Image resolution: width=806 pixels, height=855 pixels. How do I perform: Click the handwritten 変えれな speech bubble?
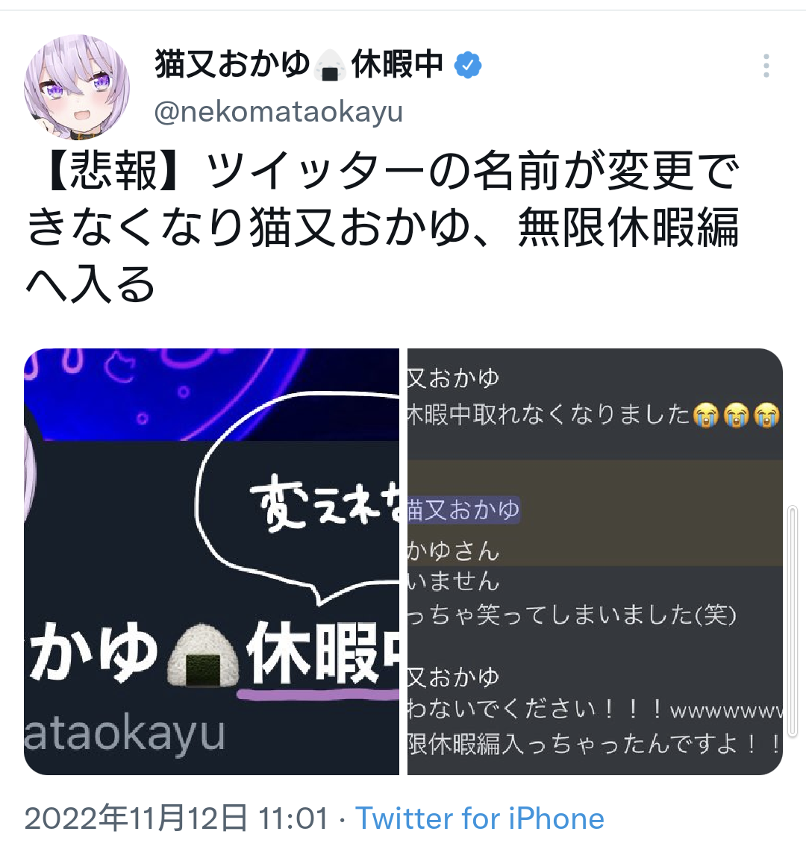299,499
